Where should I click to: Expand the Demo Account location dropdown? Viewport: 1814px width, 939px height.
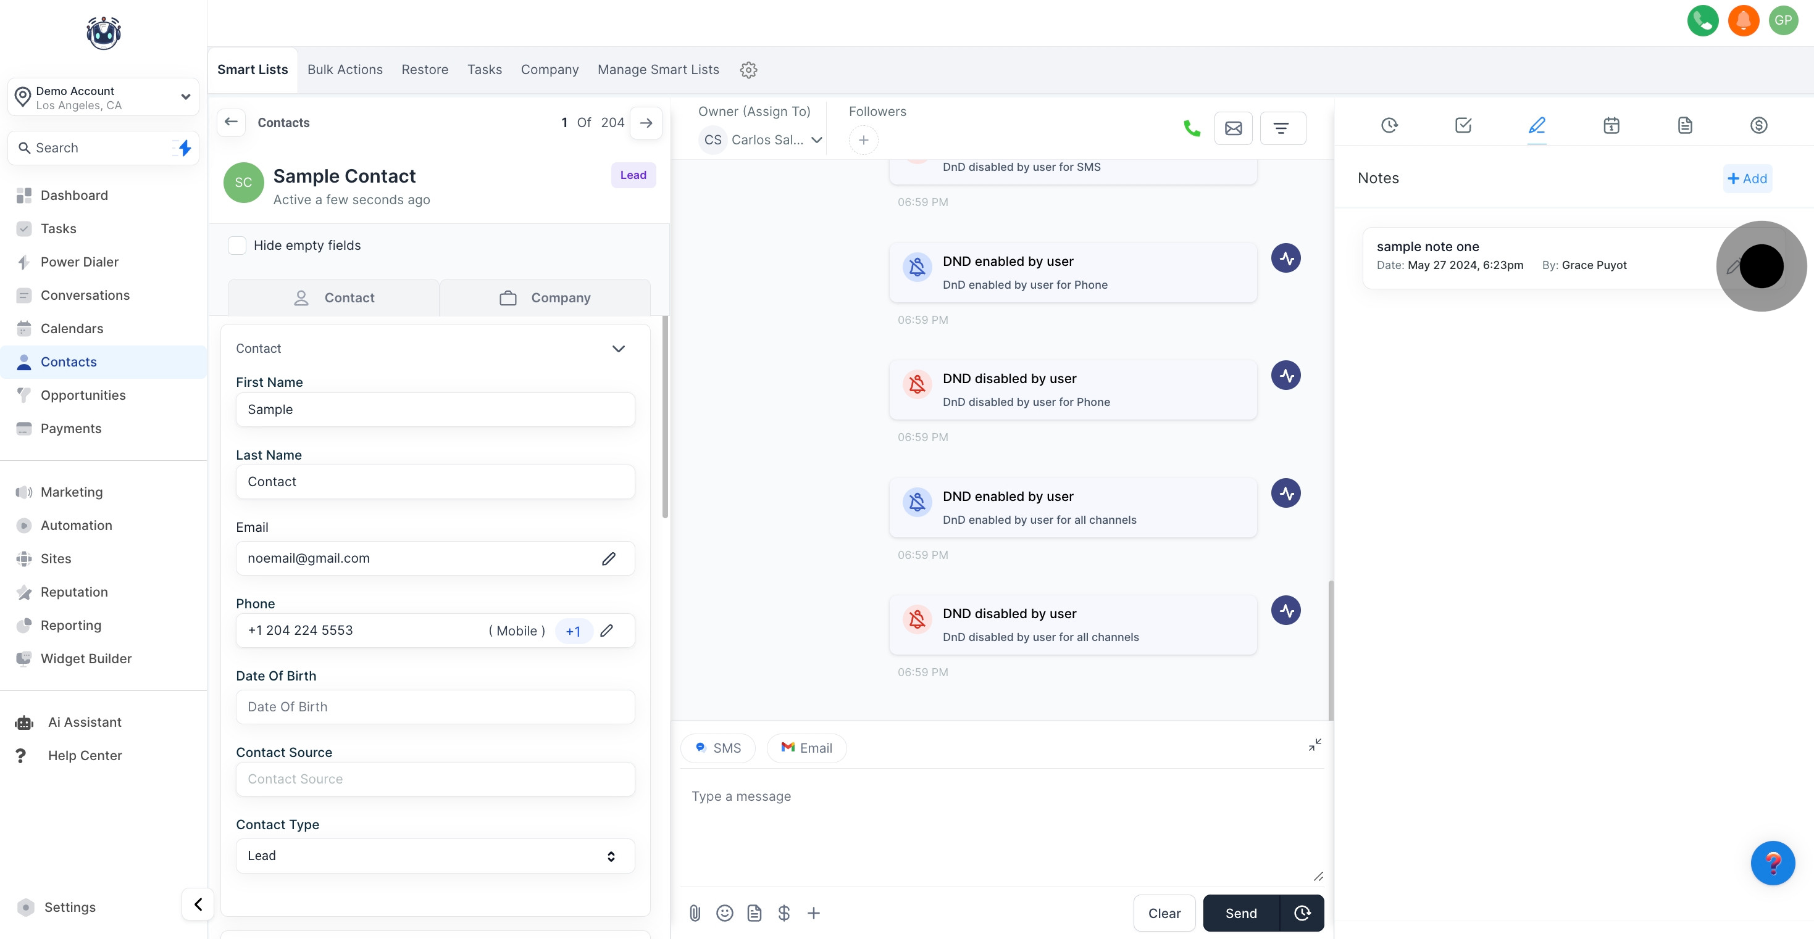click(x=103, y=97)
